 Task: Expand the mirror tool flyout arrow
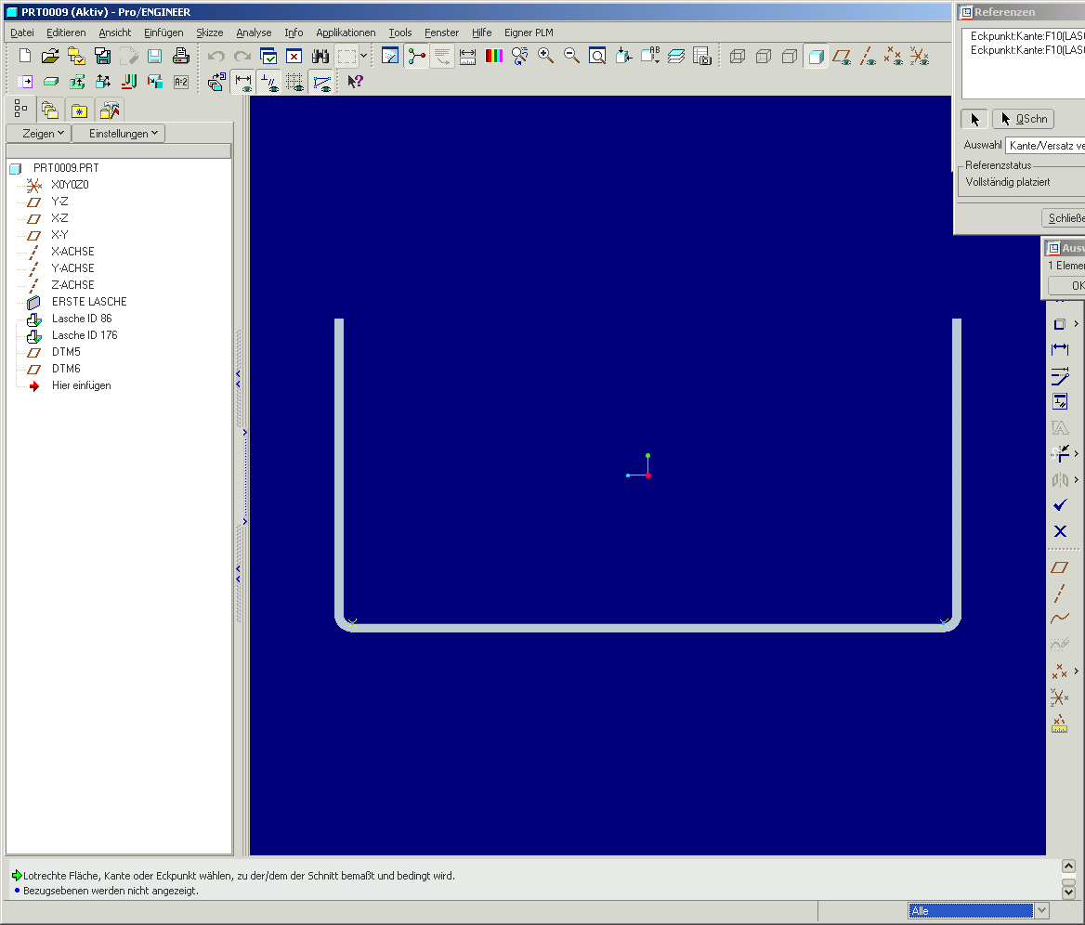pyautogui.click(x=1076, y=479)
